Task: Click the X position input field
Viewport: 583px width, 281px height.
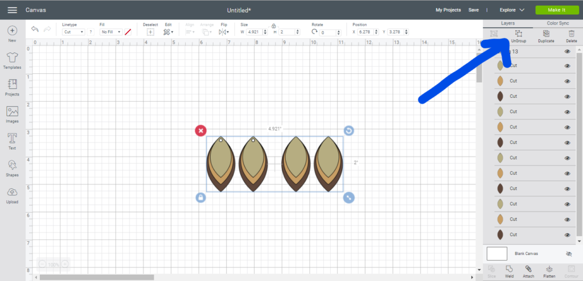Action: point(366,32)
